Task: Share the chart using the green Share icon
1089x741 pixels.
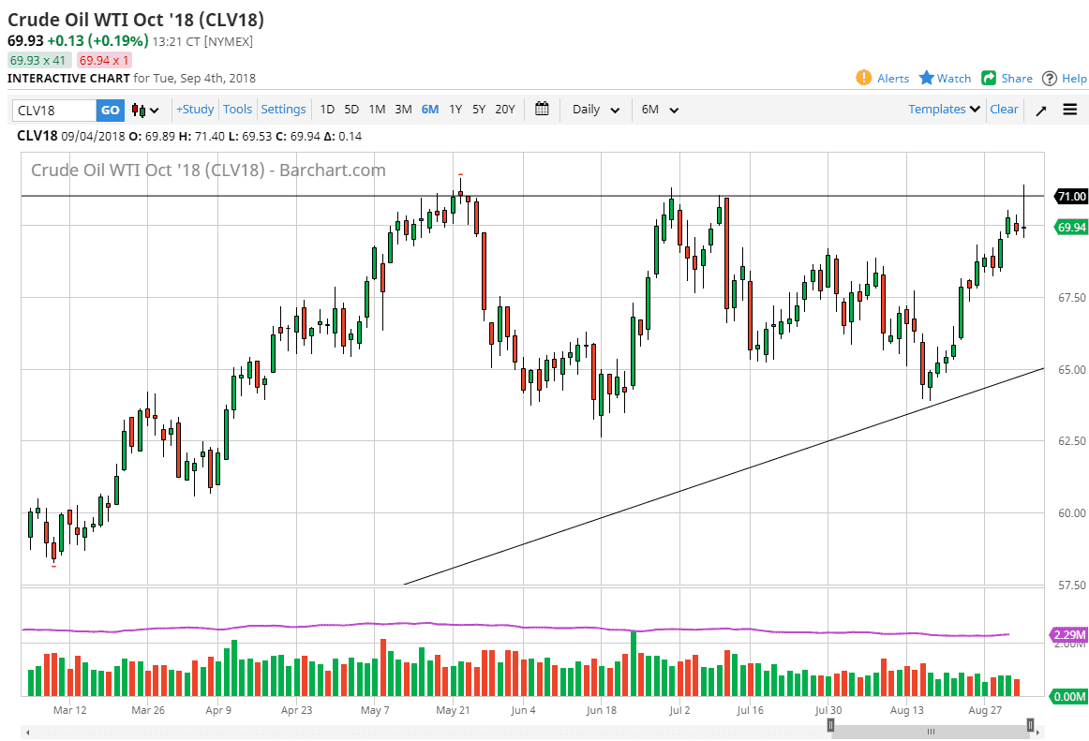Action: (x=989, y=79)
